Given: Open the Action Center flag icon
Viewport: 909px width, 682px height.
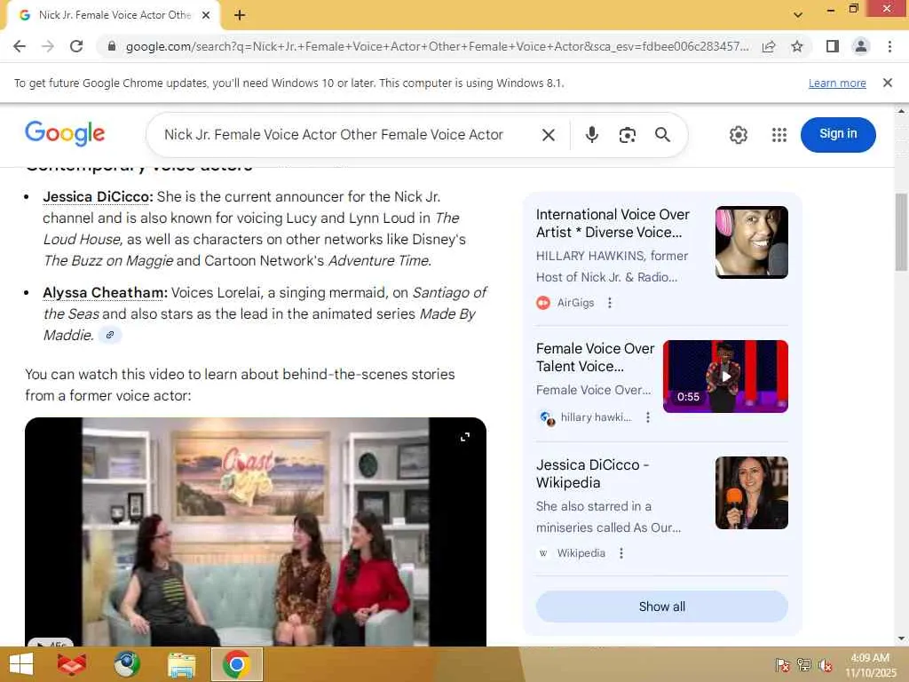Looking at the screenshot, I should click(782, 664).
